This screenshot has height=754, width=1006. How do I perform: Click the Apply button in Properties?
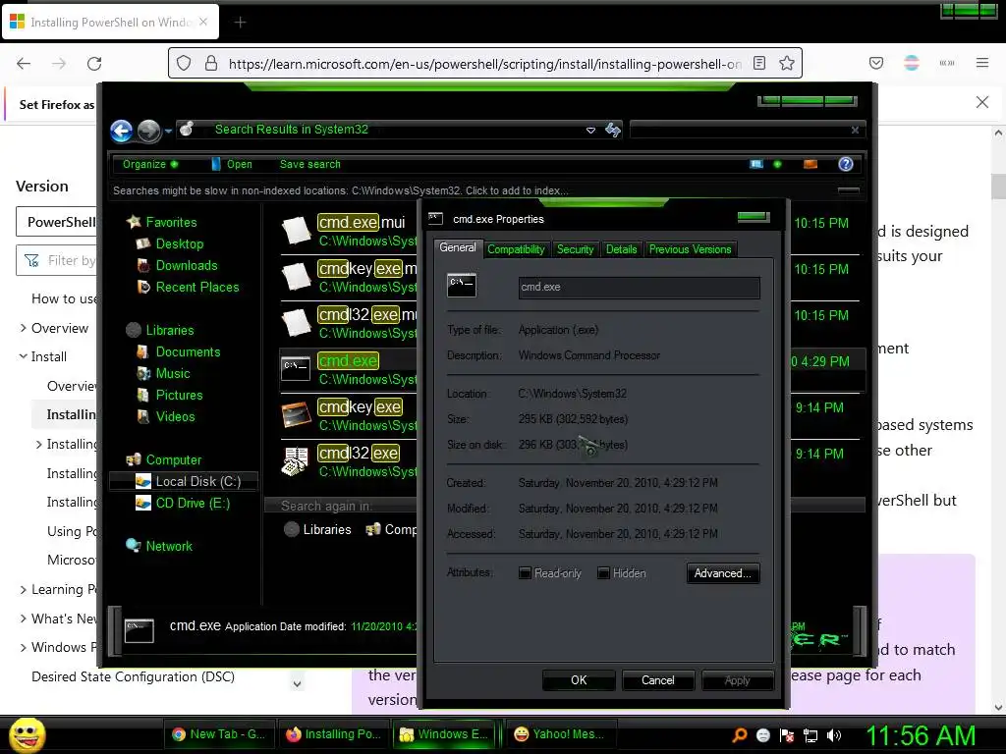(737, 680)
